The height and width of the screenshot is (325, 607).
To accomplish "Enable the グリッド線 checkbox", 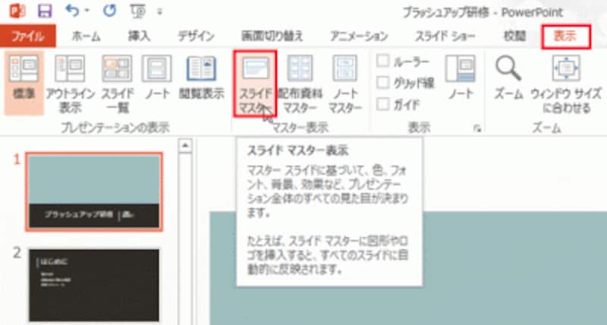I will tap(383, 82).
